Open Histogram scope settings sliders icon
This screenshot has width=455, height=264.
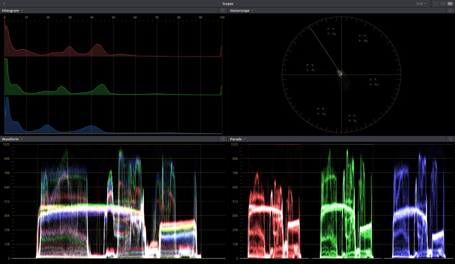tap(223, 10)
